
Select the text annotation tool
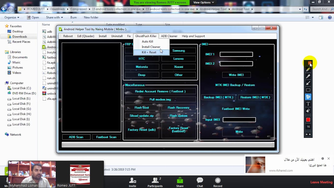tap(308, 104)
